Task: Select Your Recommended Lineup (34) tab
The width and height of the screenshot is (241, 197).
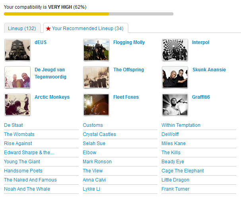Action: click(86, 29)
